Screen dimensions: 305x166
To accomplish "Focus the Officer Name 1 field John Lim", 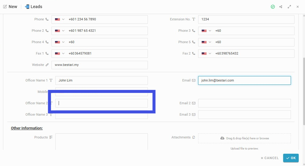I will 101,81.
